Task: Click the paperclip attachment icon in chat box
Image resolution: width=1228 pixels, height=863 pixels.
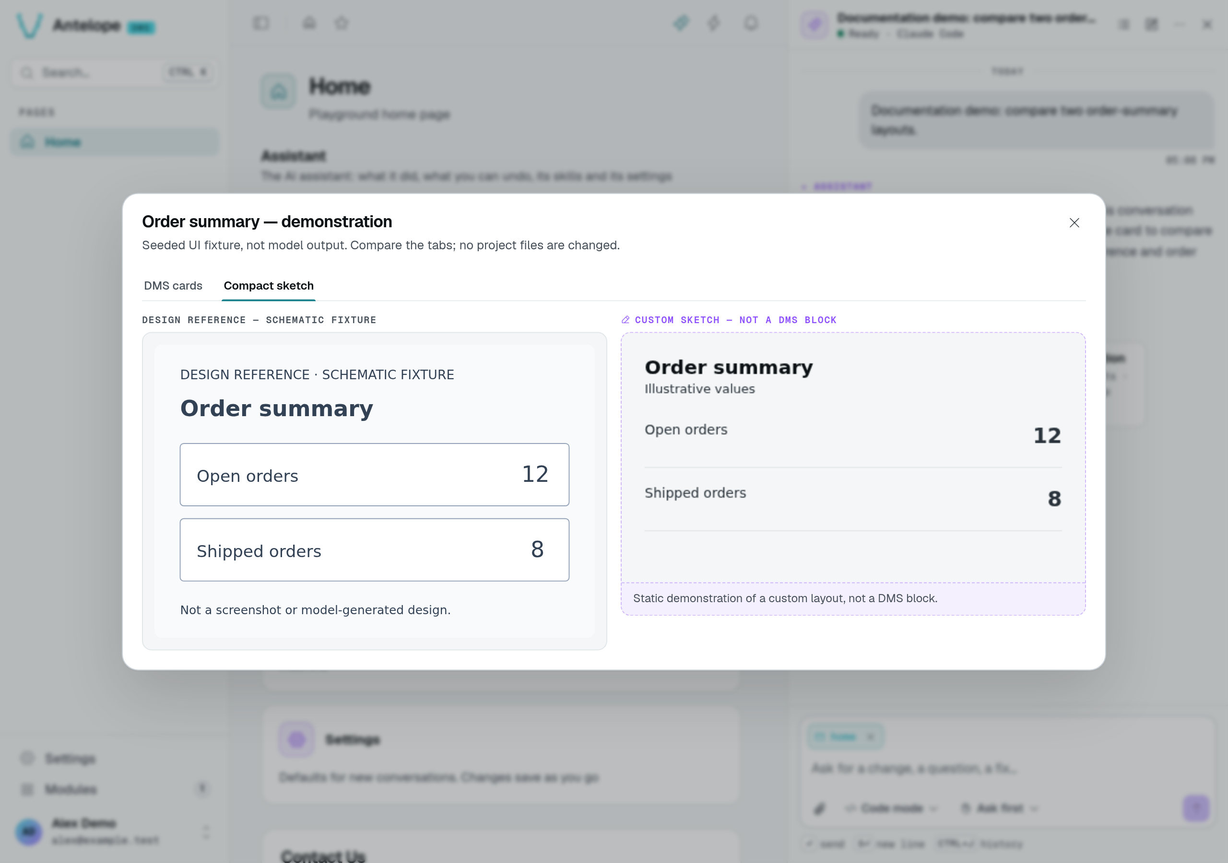Action: pyautogui.click(x=819, y=808)
